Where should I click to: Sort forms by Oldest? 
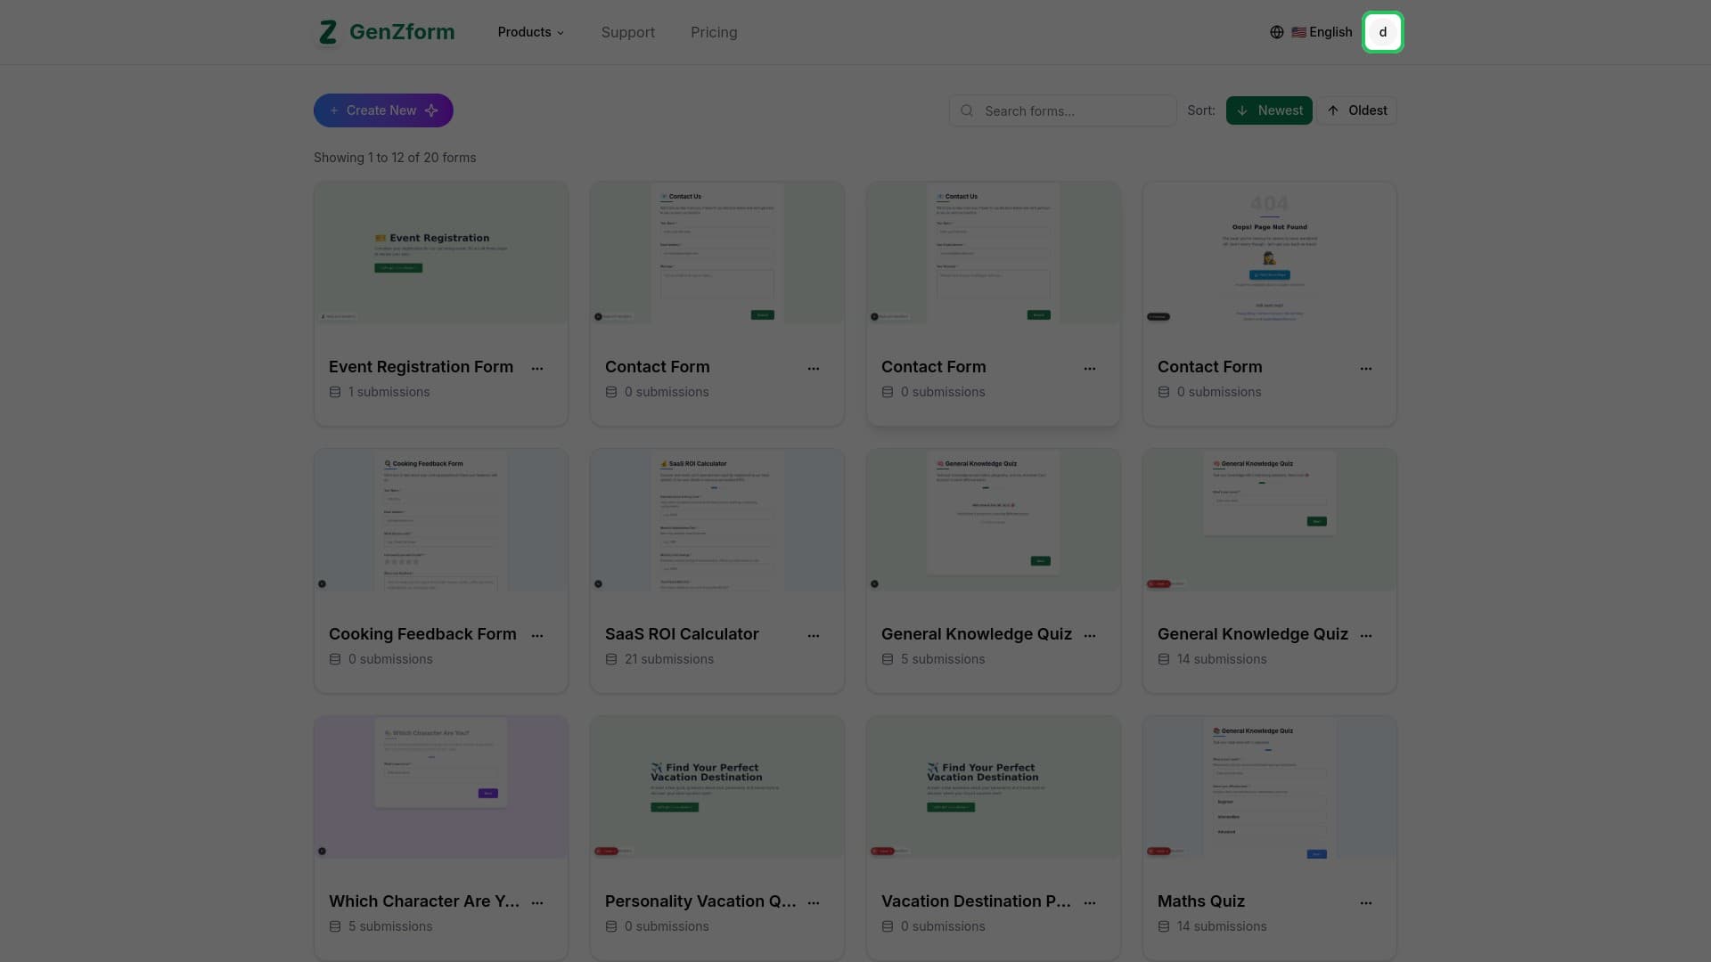click(1356, 110)
